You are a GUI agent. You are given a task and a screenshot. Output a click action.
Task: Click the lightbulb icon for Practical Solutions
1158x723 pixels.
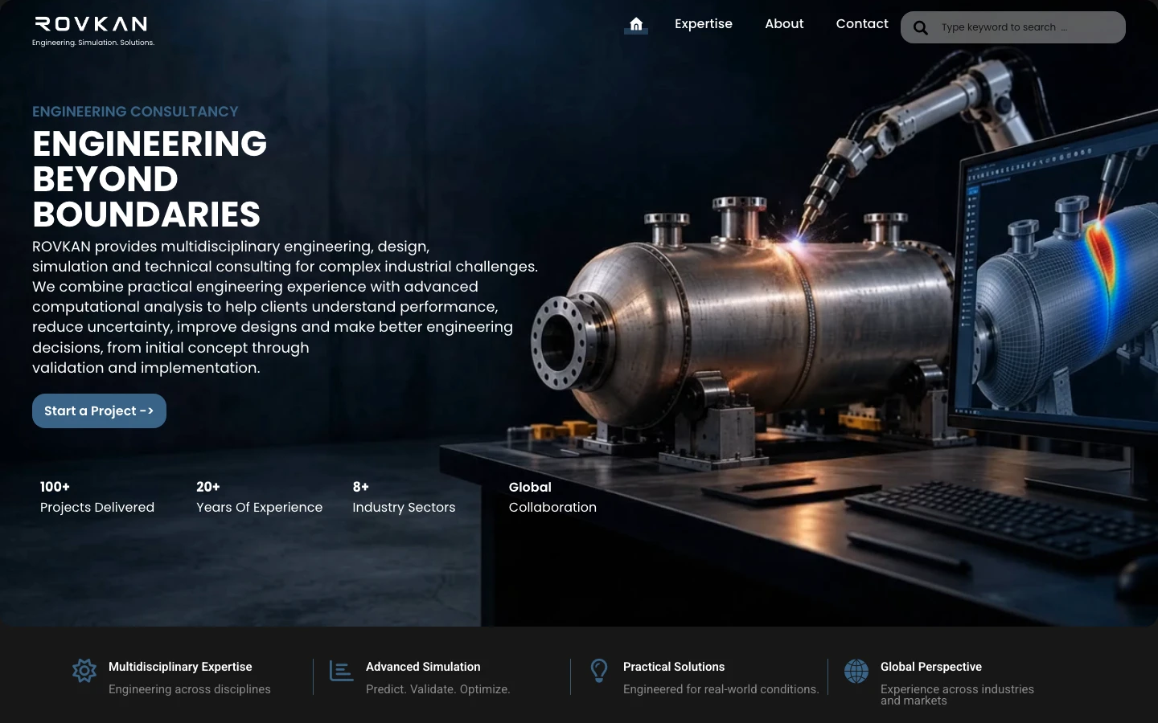pyautogui.click(x=599, y=671)
